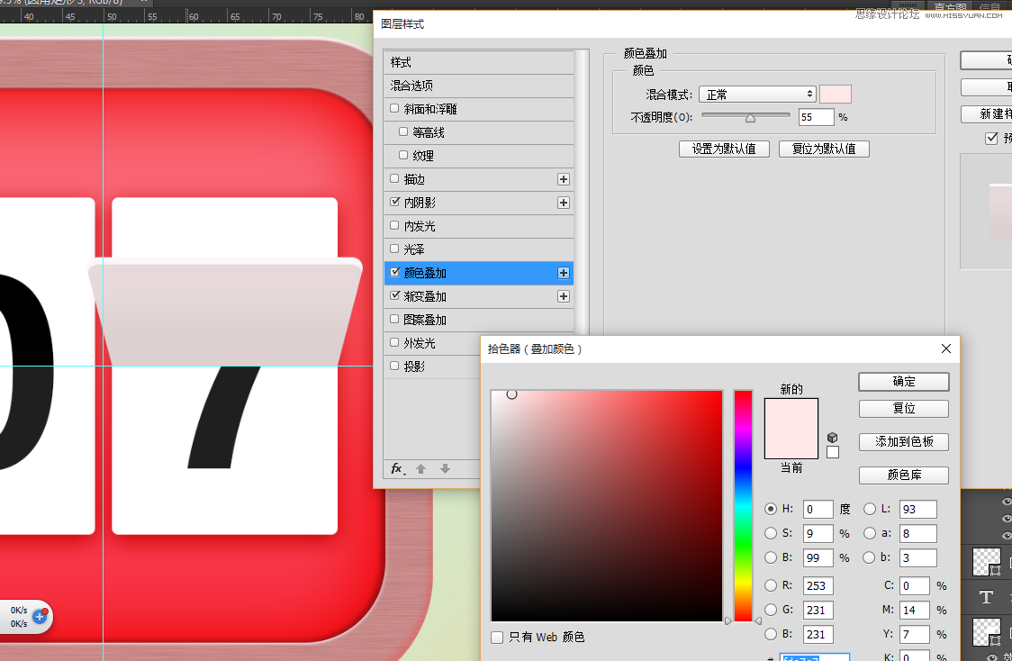Select the S saturation radio button
The width and height of the screenshot is (1012, 661).
coord(771,533)
